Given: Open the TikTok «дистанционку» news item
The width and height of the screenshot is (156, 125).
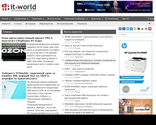Looking at the screenshot, I should [x=88, y=38].
